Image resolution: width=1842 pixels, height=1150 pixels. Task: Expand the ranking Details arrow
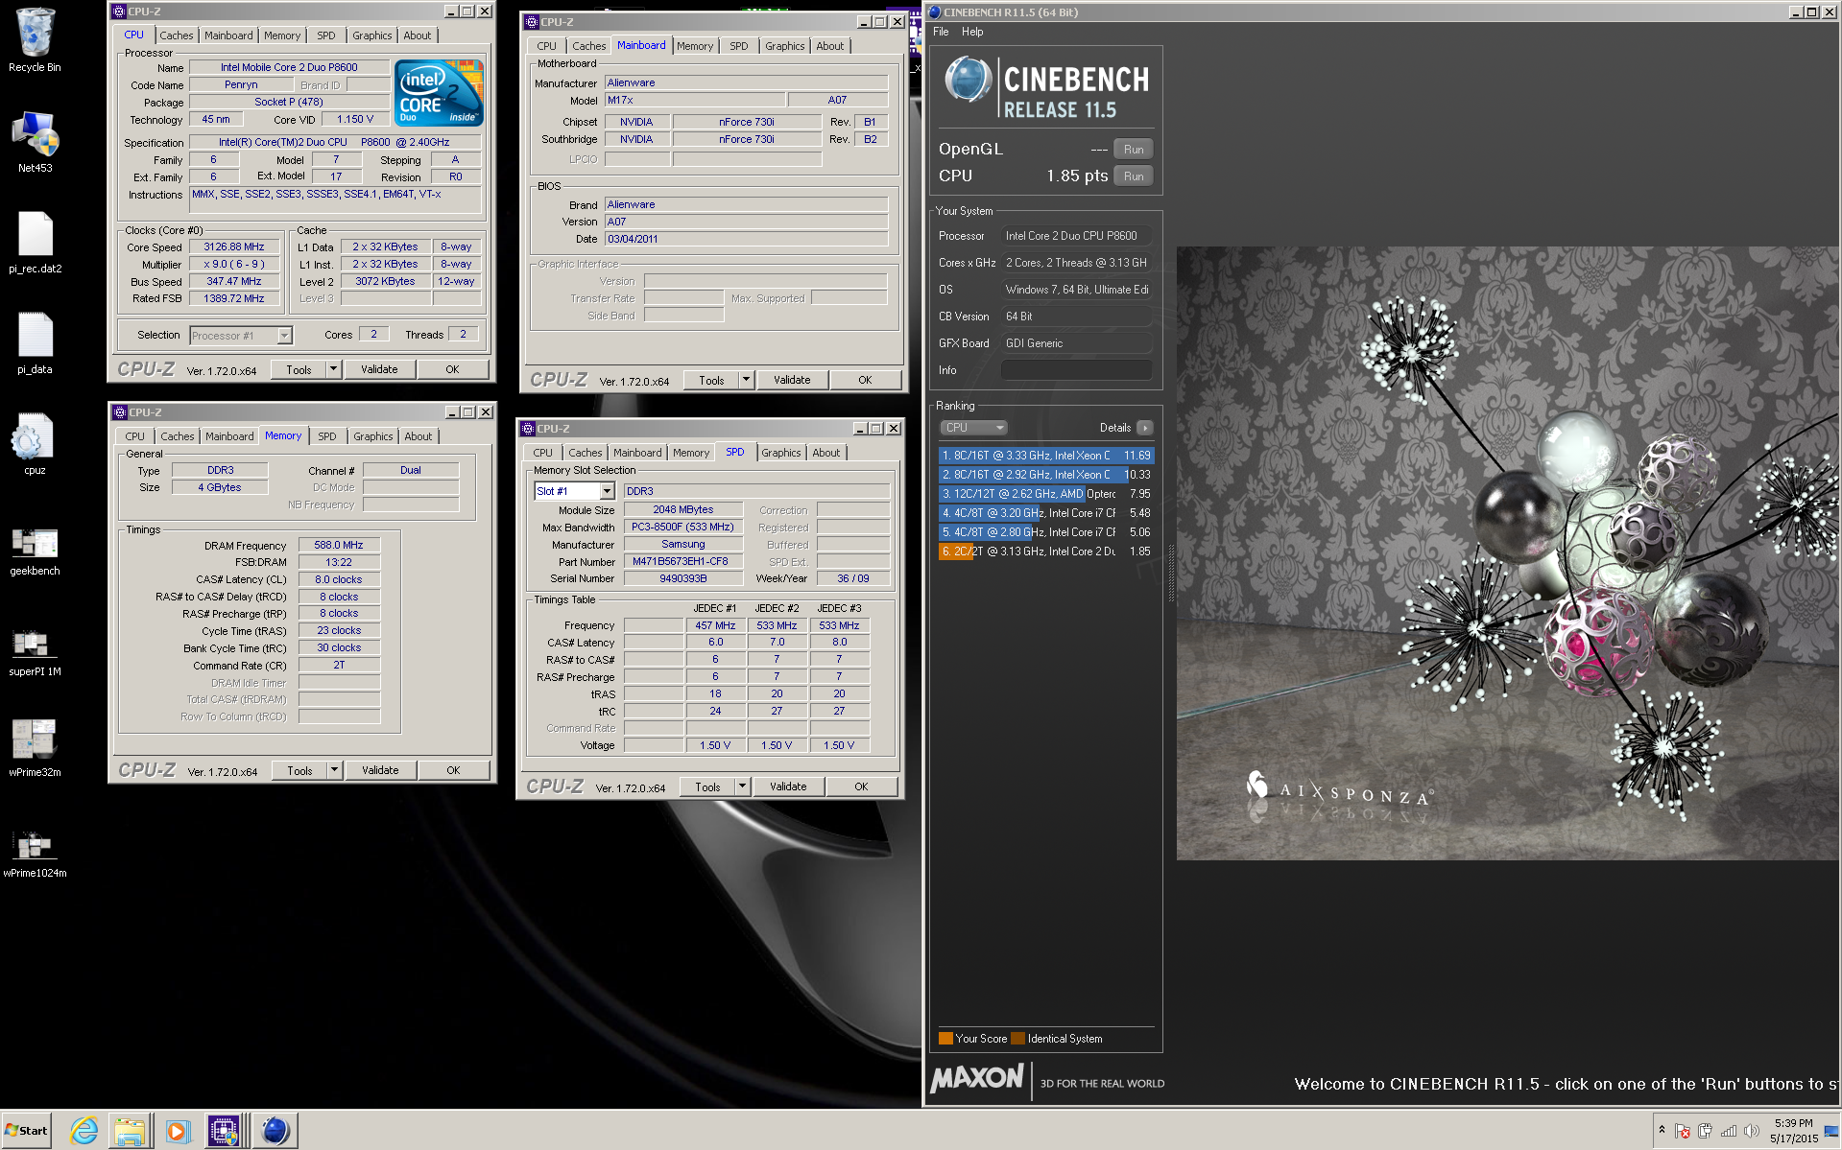pos(1144,428)
